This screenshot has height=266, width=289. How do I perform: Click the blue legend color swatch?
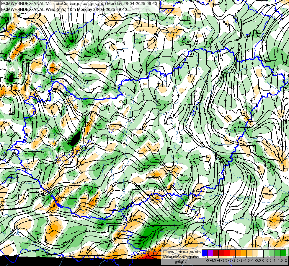coord(205,253)
